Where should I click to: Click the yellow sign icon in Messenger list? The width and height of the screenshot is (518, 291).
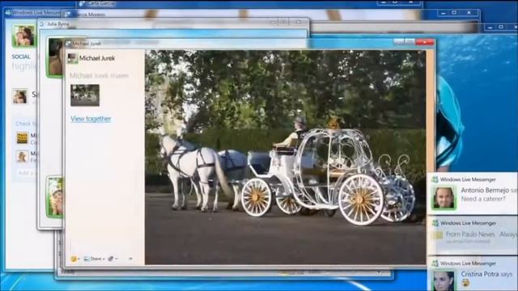pos(23,138)
